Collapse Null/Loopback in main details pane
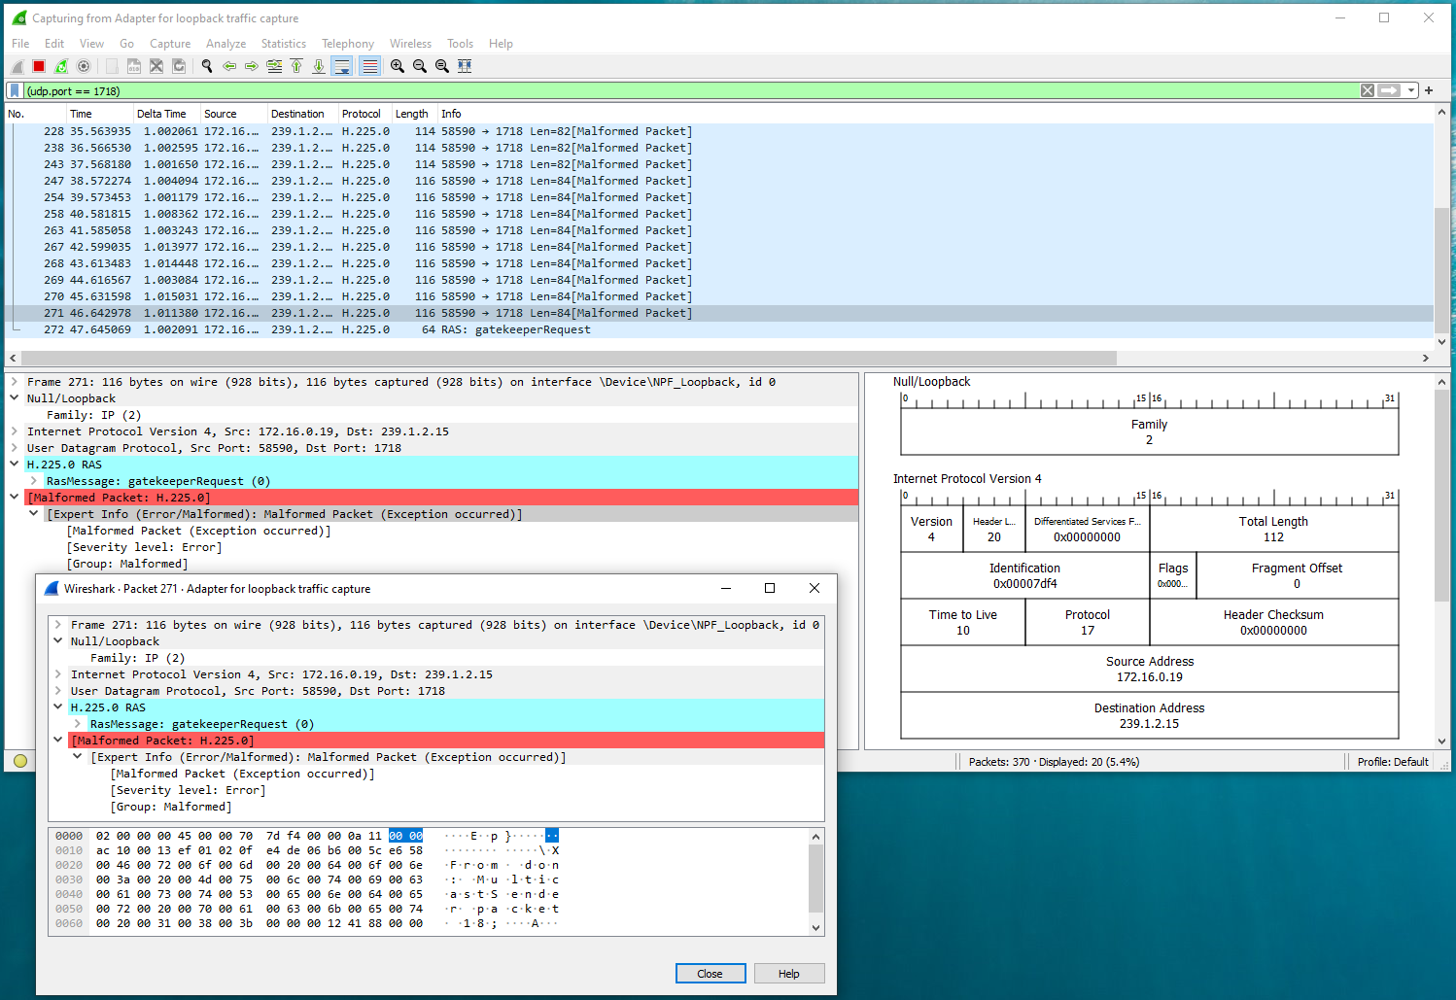Viewport: 1456px width, 1000px height. click(x=15, y=398)
